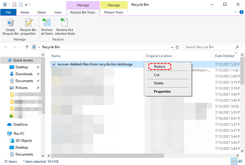Viewport: 245px width, 165px height.
Task: Click the horizontal scrollbar thumb
Action: (x=108, y=155)
